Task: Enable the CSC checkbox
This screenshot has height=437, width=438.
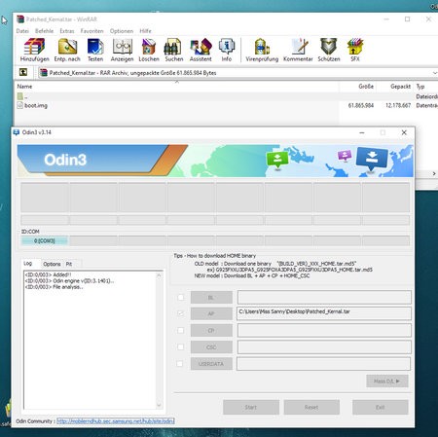Action: pyautogui.click(x=181, y=346)
